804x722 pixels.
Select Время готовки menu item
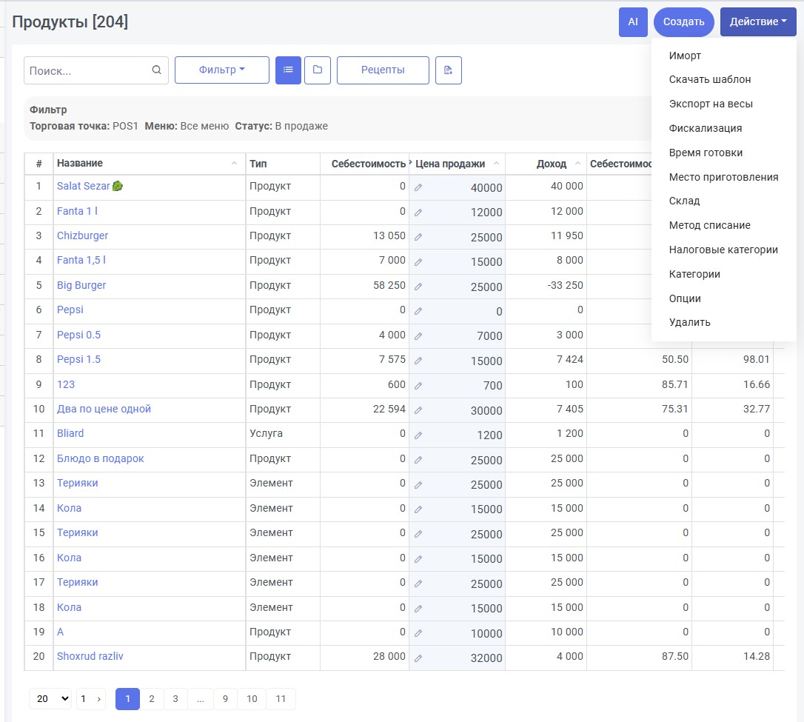pyautogui.click(x=706, y=153)
